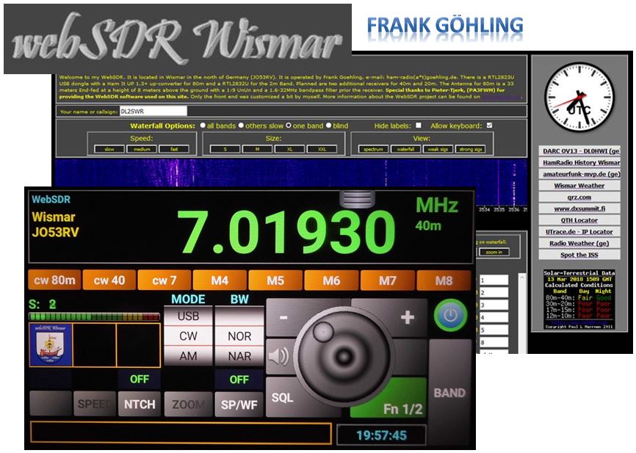The height and width of the screenshot is (453, 636).
Task: Open the HamRadio History Wismar link
Action: pyautogui.click(x=579, y=163)
